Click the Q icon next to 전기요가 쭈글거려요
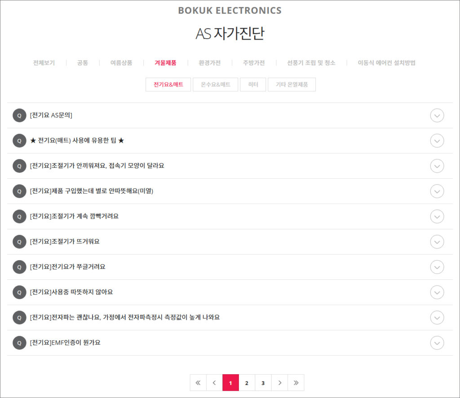The width and height of the screenshot is (460, 398). [19, 267]
